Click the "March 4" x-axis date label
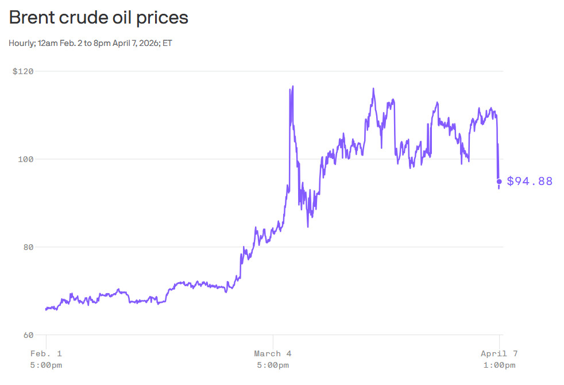 (273, 353)
